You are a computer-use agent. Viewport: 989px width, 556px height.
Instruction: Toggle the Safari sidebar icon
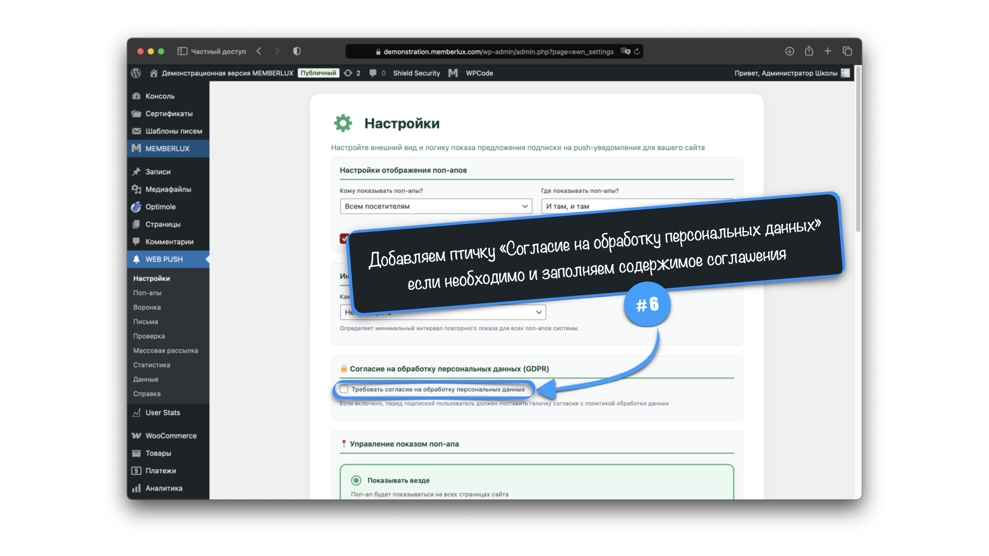(182, 51)
